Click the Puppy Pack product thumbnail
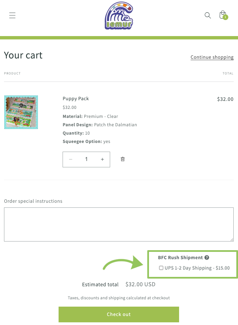The image size is (238, 325). pyautogui.click(x=21, y=112)
